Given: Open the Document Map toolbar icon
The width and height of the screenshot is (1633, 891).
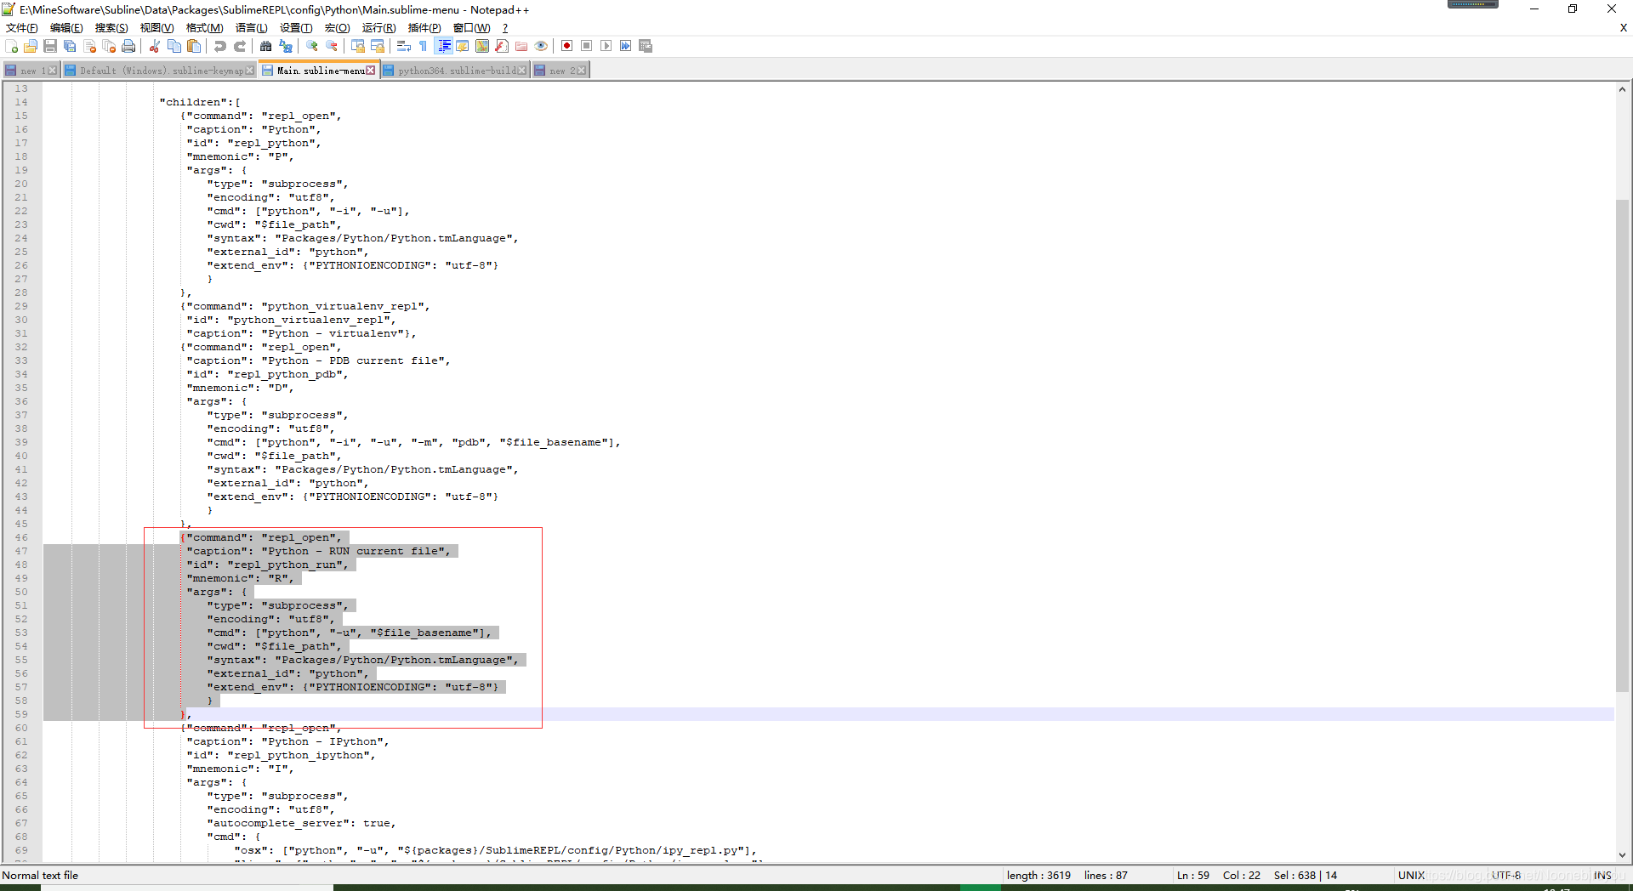Looking at the screenshot, I should pos(482,46).
